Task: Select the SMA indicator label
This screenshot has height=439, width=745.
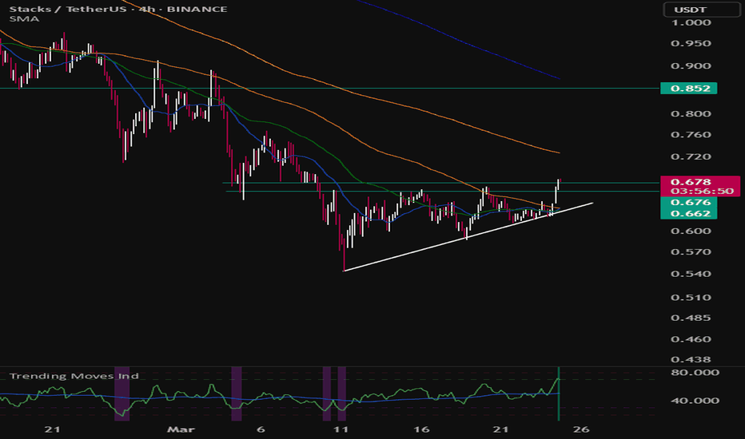Action: (24, 19)
